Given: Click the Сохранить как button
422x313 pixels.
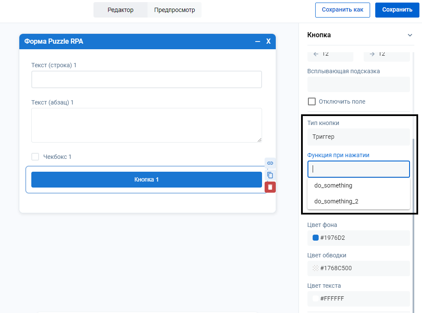Looking at the screenshot, I should point(342,10).
